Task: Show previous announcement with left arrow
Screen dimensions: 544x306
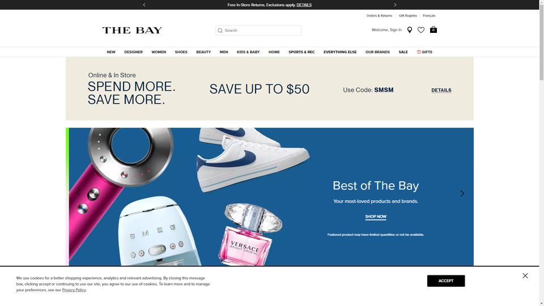Action: point(144,5)
